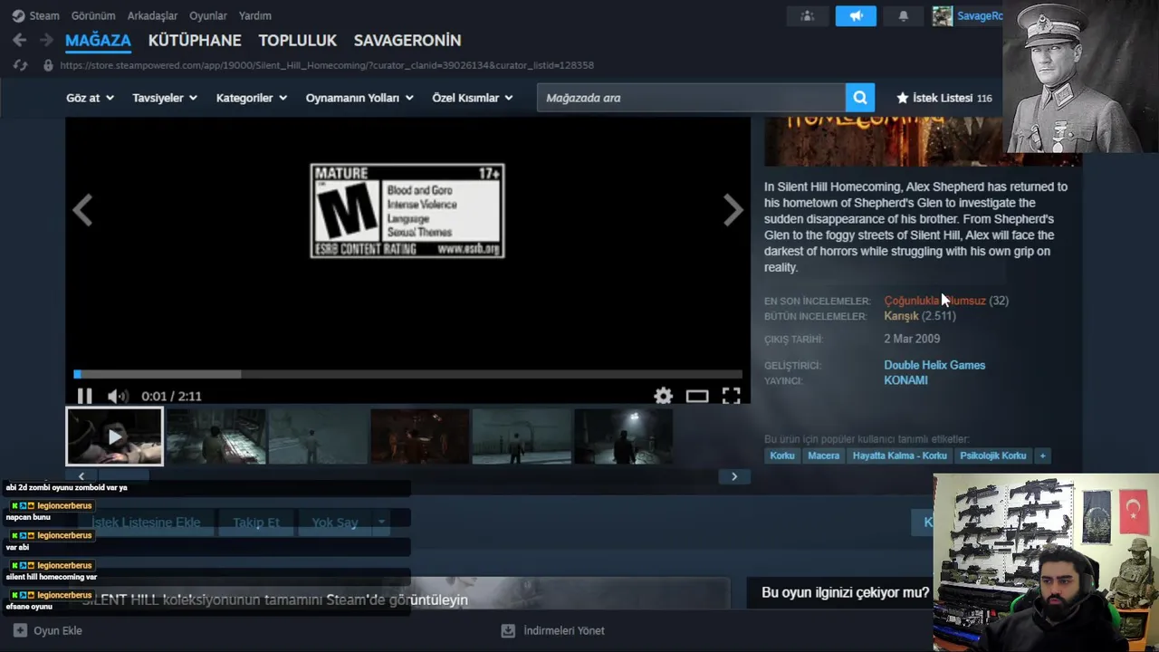This screenshot has width=1159, height=652.
Task: Expand the Göz at dropdown
Action: point(90,98)
